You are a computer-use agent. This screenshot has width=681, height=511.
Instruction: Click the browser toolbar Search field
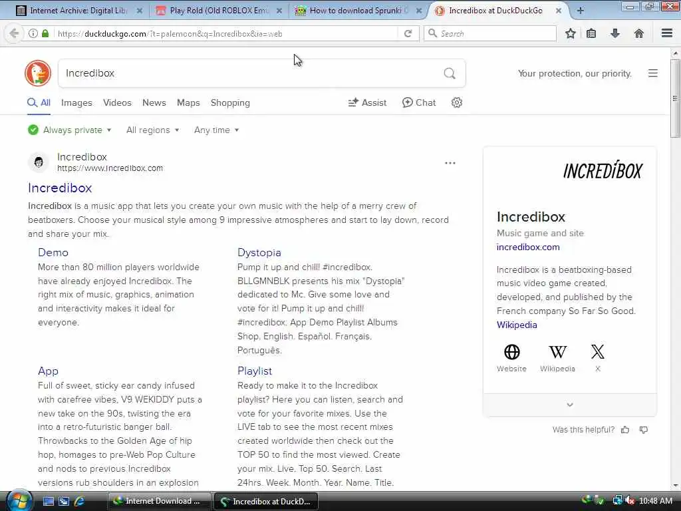tap(490, 33)
